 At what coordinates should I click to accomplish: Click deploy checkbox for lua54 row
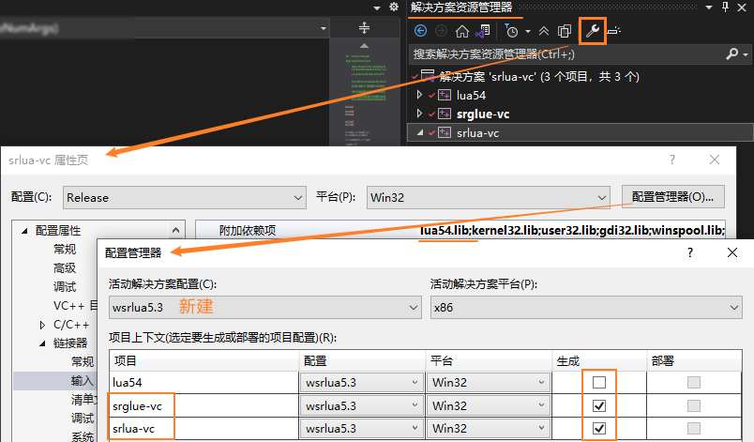click(693, 382)
